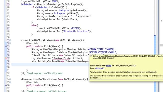This screenshot has height=92, width=163.
Task: Click disconnect.setOnClickListener on line 64
Action: pos(40,79)
